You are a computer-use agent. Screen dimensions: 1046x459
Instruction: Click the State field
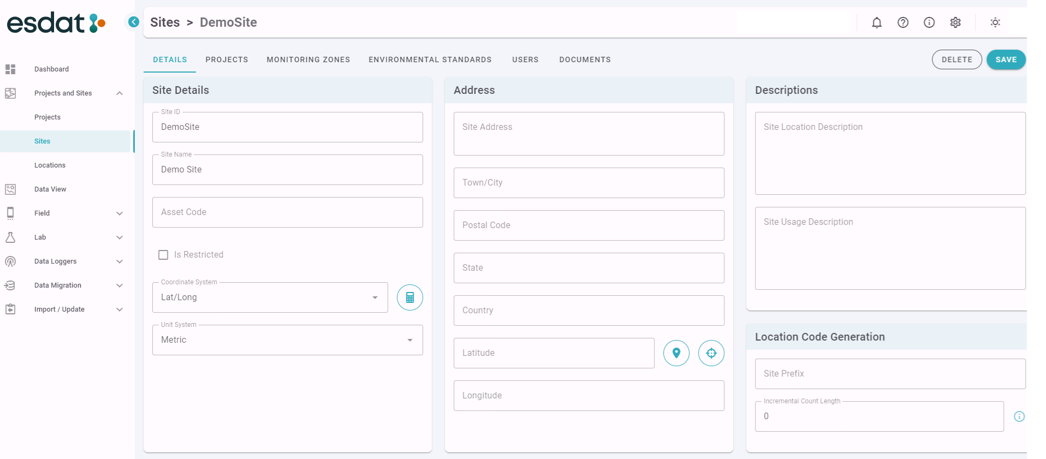(x=589, y=268)
